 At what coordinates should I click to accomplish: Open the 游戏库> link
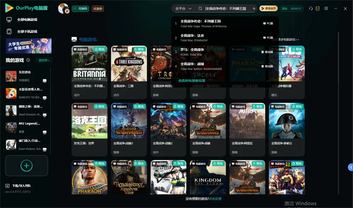pos(44,60)
